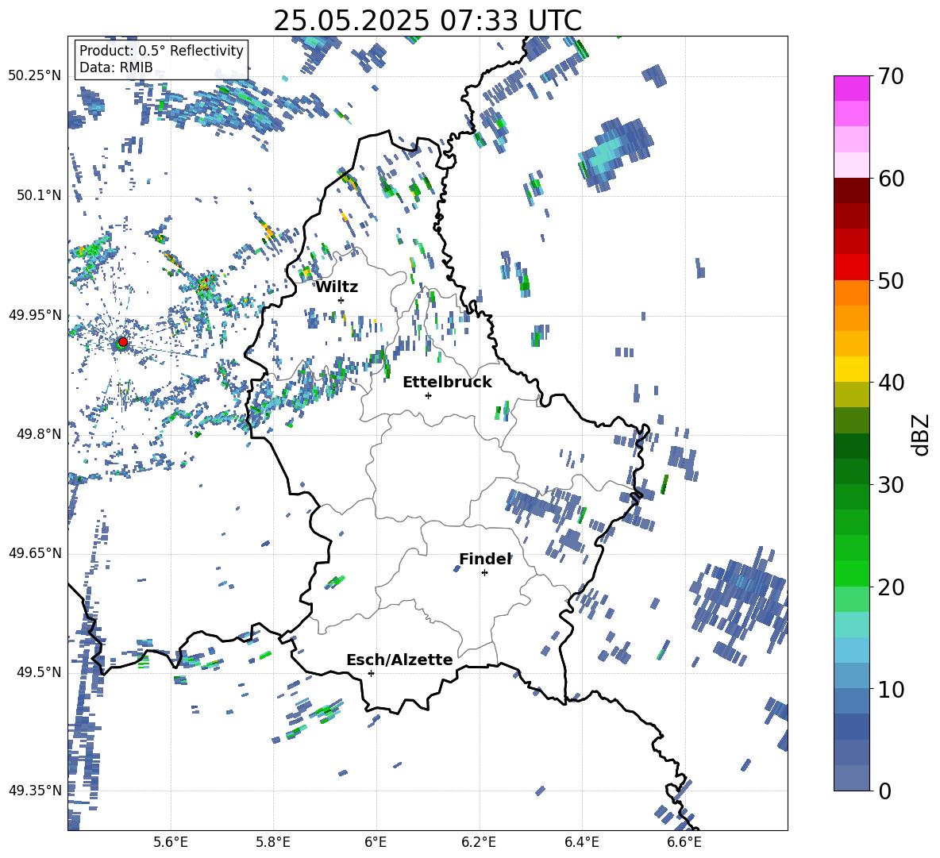Image resolution: width=940 pixels, height=858 pixels.
Task: Click the colorbar 60 tick label
Action: (x=891, y=179)
